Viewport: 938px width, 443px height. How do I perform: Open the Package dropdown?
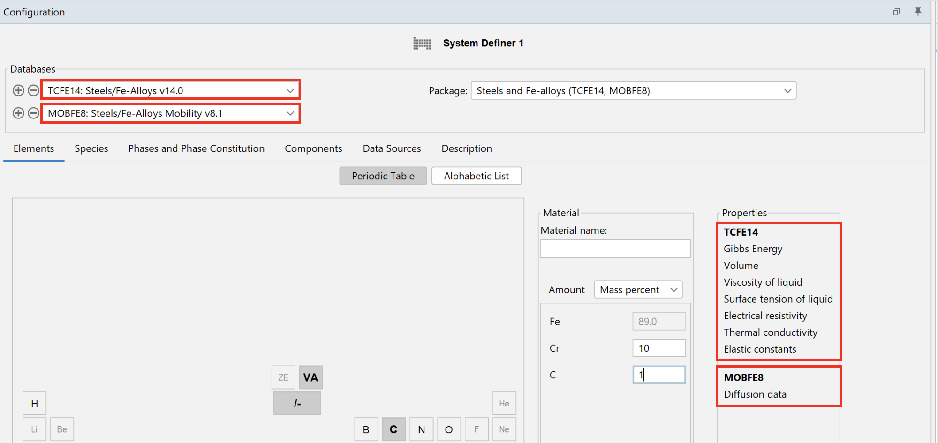[x=787, y=90]
